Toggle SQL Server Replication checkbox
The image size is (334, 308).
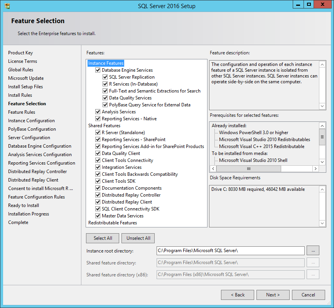(105, 77)
